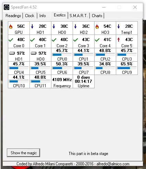Click the flame icon next to HD3 temperature
This screenshot has width=146, height=169.
click(97, 26)
